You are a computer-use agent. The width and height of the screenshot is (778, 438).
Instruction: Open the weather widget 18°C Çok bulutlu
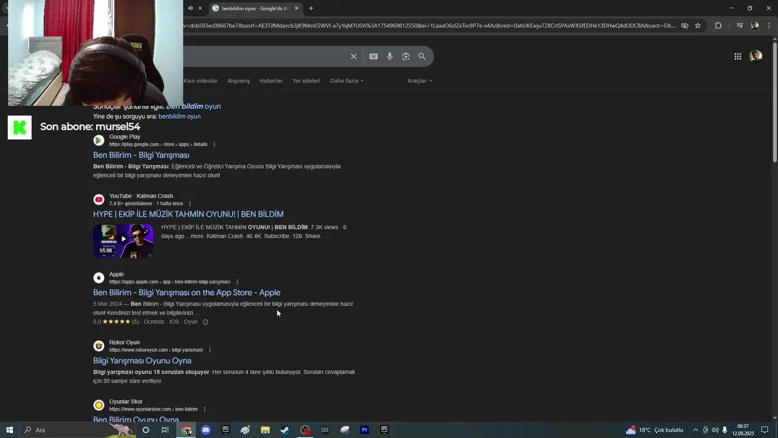tap(655, 430)
